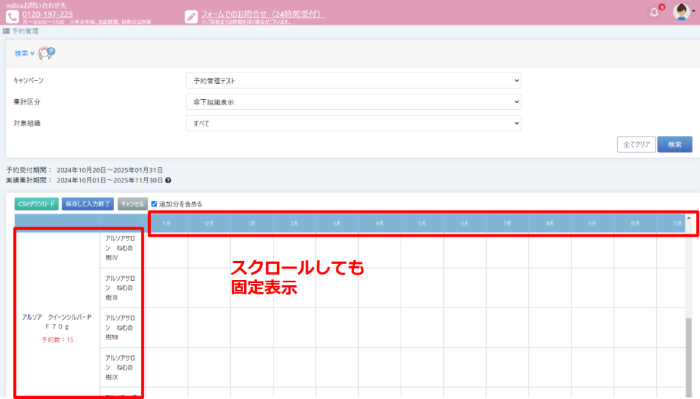
Task: Click the scrollbar up arrow in table
Action: point(688,218)
